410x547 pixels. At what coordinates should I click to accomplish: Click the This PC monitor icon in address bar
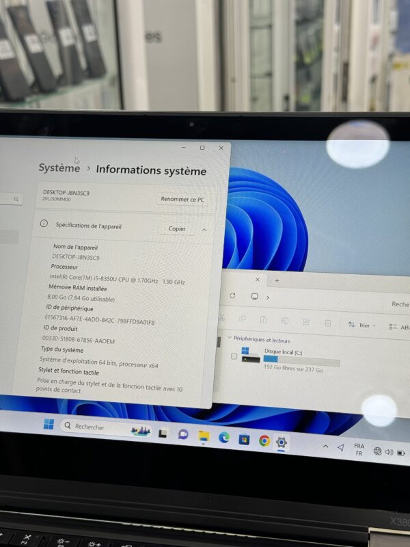click(x=255, y=297)
